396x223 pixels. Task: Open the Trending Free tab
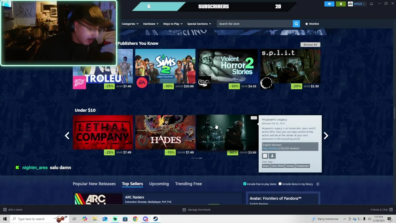(x=188, y=184)
